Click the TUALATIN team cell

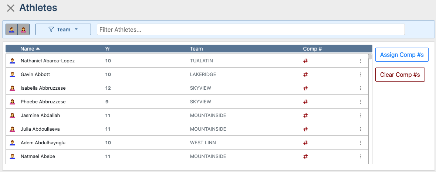[x=201, y=61]
